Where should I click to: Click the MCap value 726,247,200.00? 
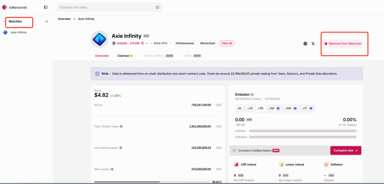pyautogui.click(x=201, y=105)
